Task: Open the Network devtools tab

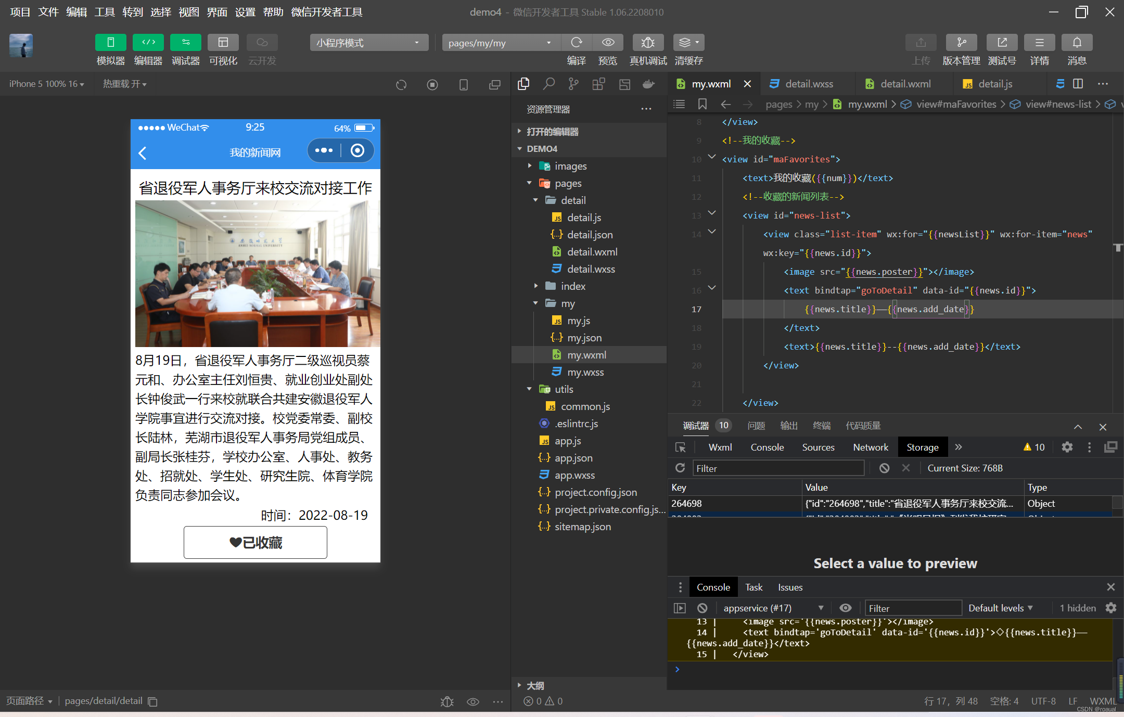Action: (x=870, y=447)
